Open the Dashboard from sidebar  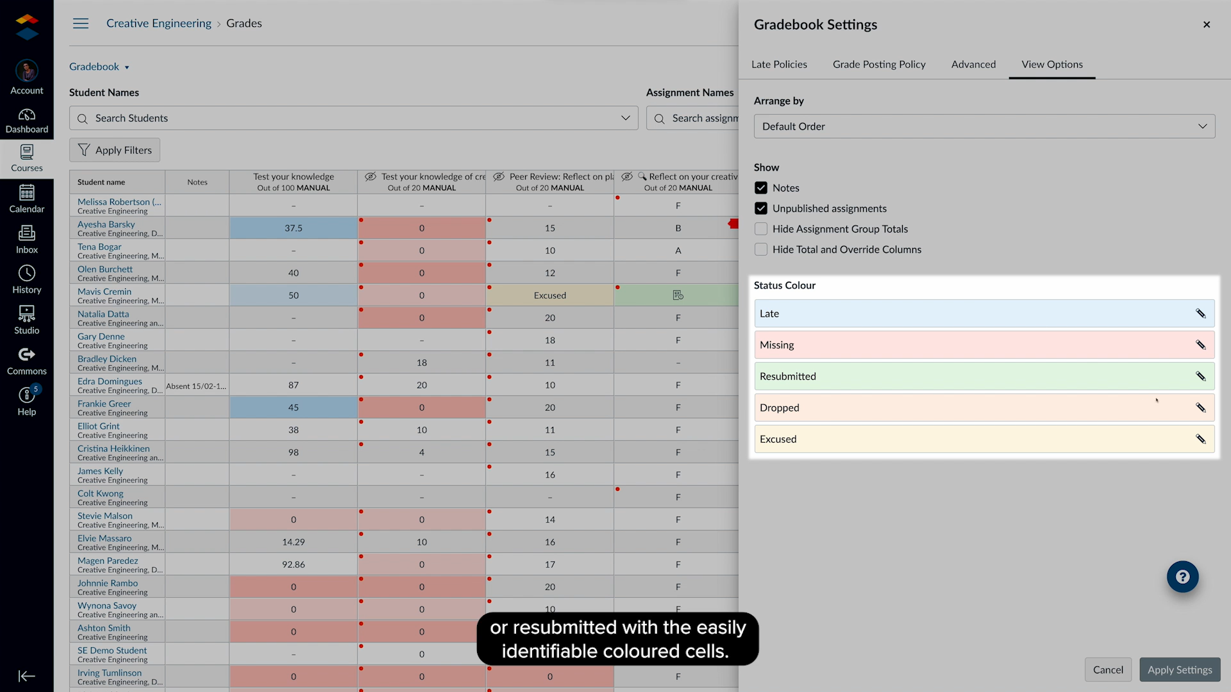pos(26,120)
